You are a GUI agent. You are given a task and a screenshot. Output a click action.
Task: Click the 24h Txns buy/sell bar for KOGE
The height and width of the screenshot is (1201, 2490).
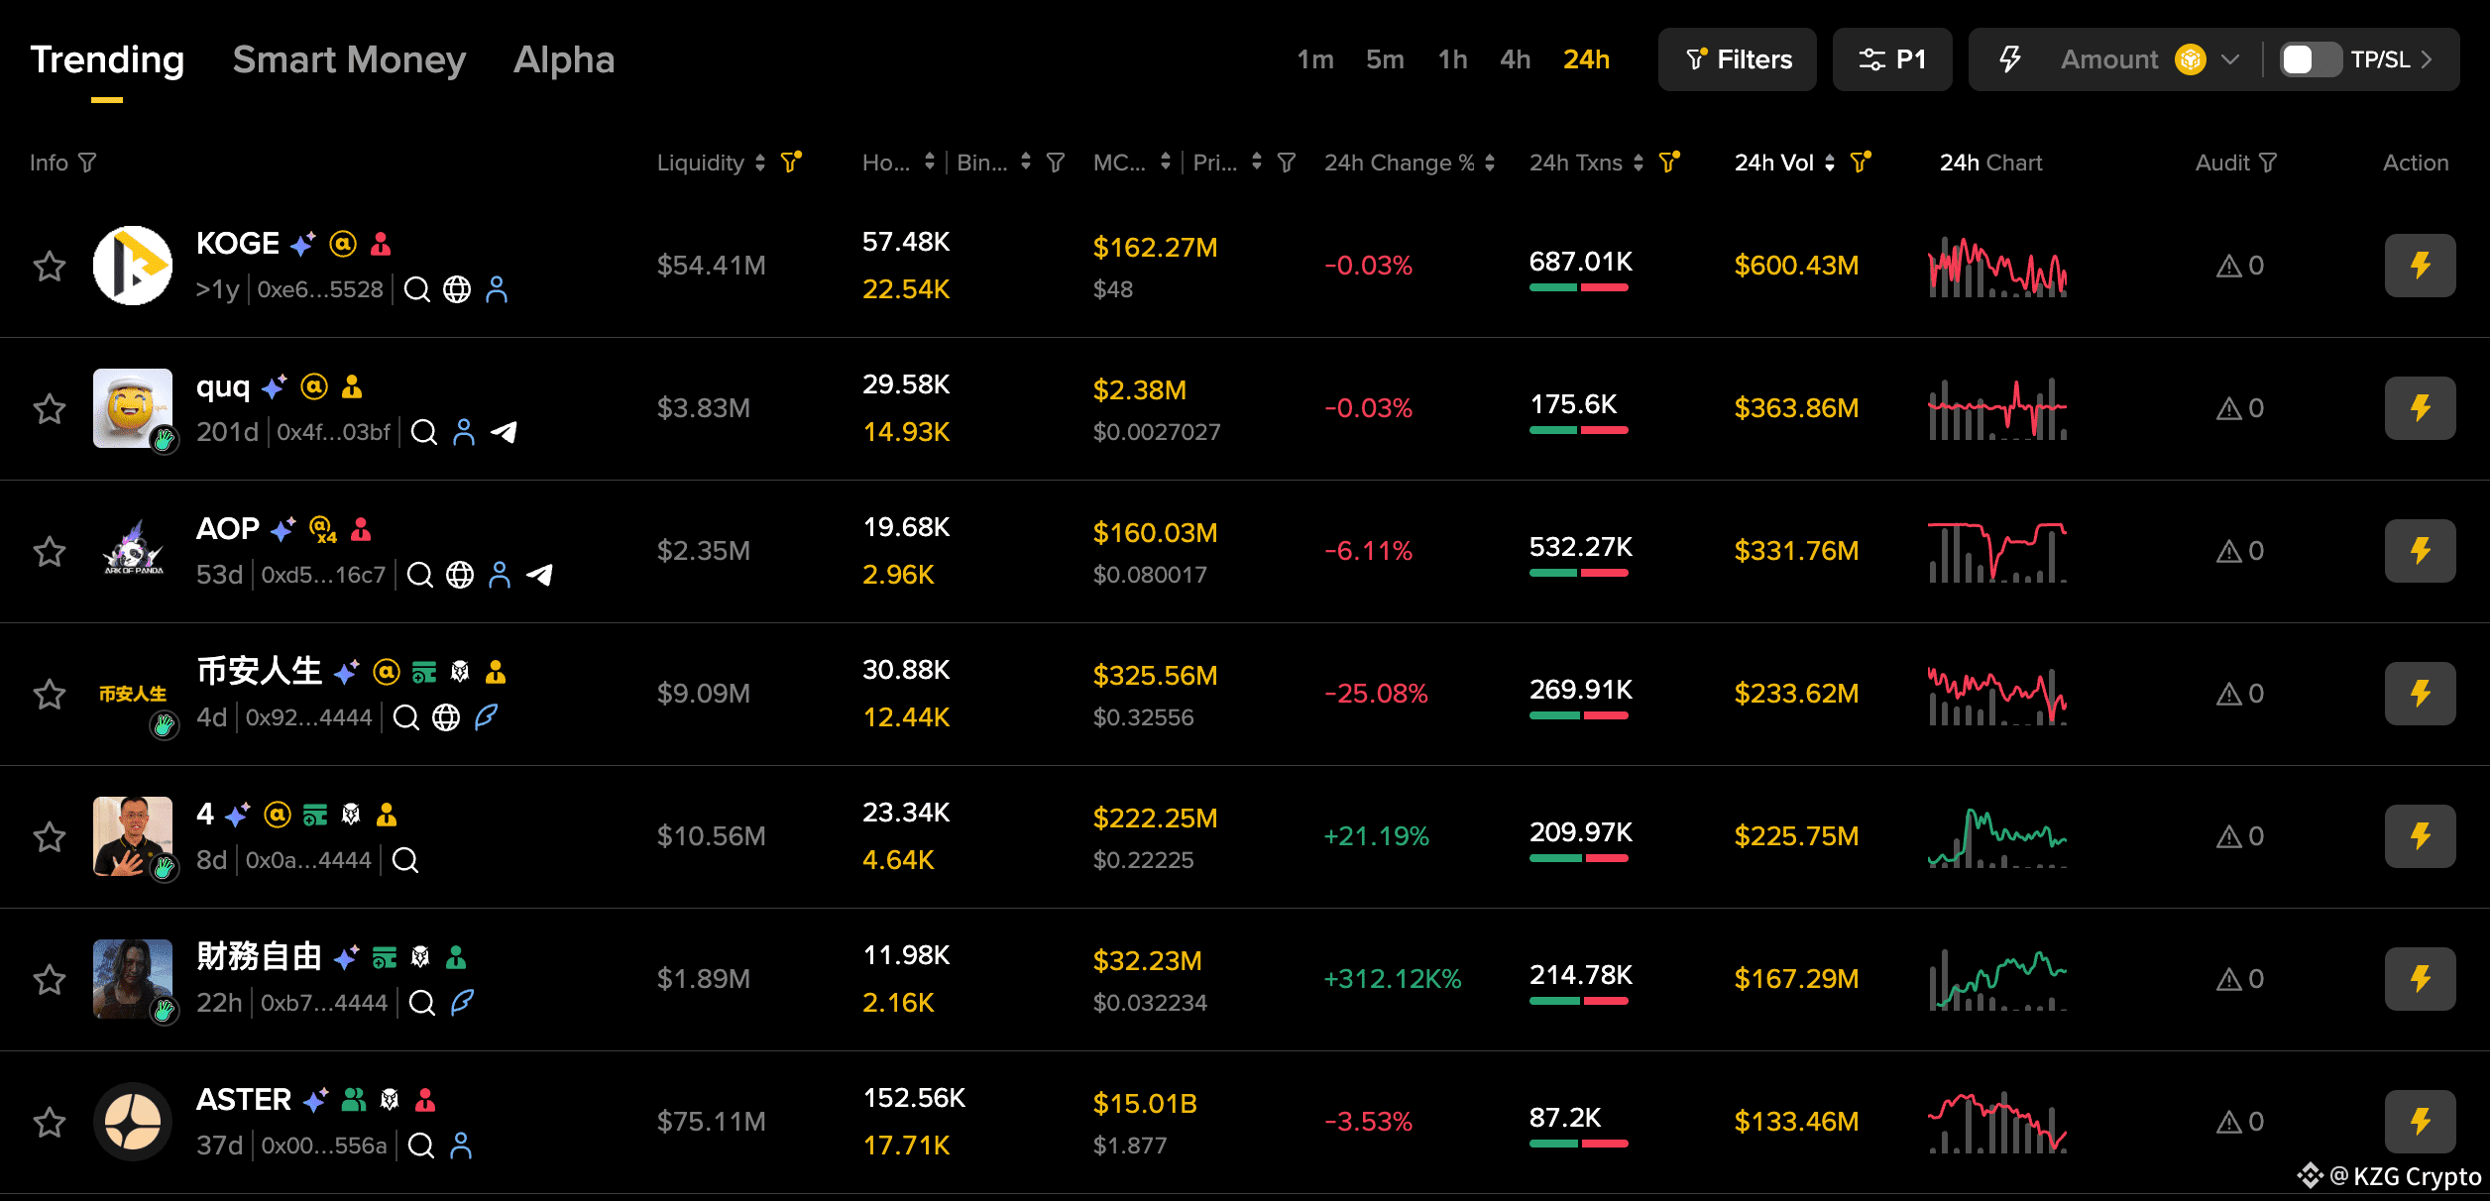1578,287
